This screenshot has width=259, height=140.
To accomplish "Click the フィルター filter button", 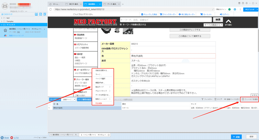I will click(207, 99).
